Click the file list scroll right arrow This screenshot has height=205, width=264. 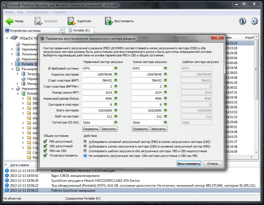click(x=252, y=157)
